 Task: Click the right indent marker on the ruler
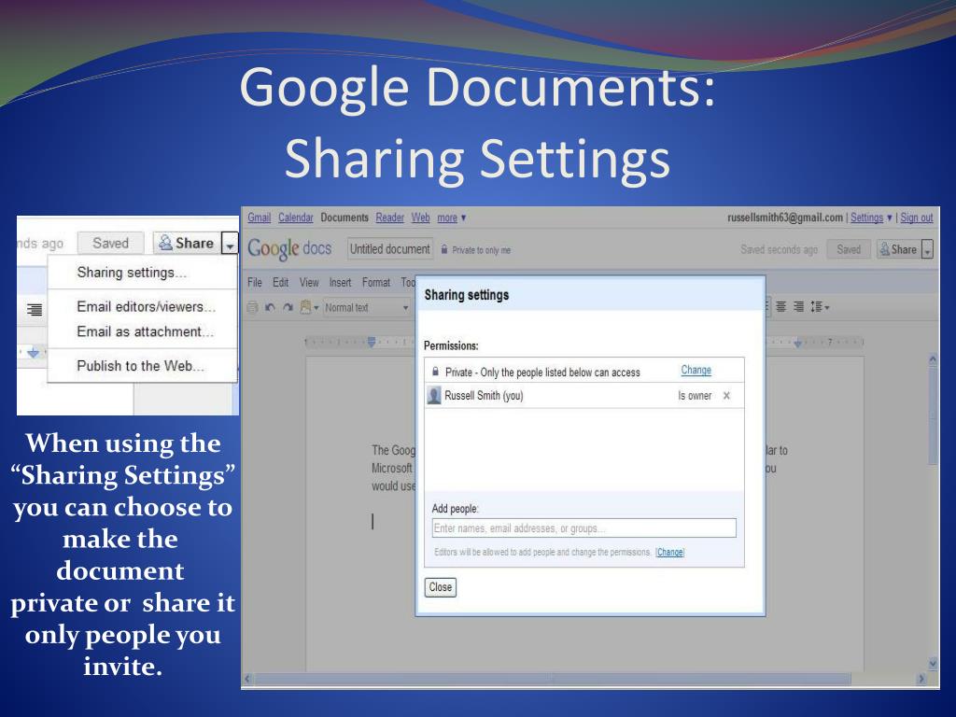[x=797, y=343]
